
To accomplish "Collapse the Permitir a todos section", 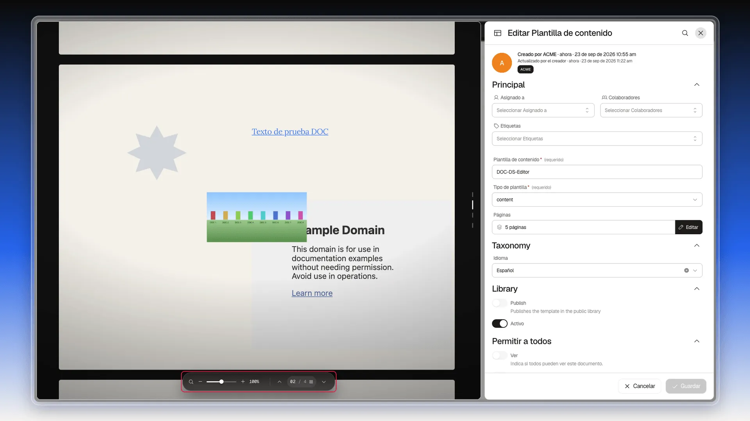I will (696, 341).
